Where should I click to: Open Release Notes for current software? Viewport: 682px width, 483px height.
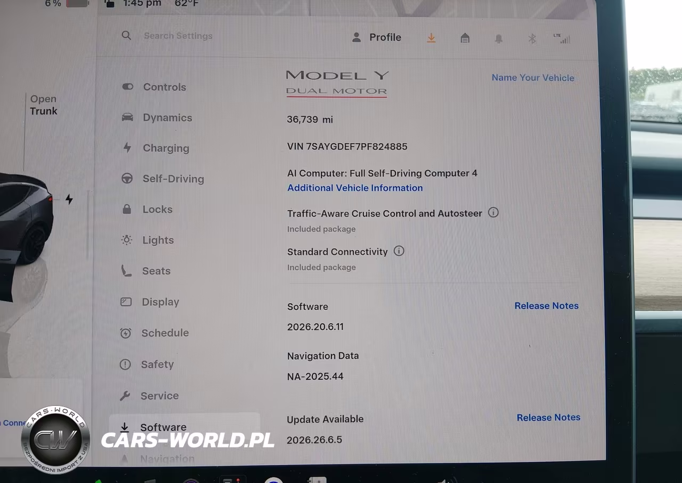pyautogui.click(x=546, y=306)
